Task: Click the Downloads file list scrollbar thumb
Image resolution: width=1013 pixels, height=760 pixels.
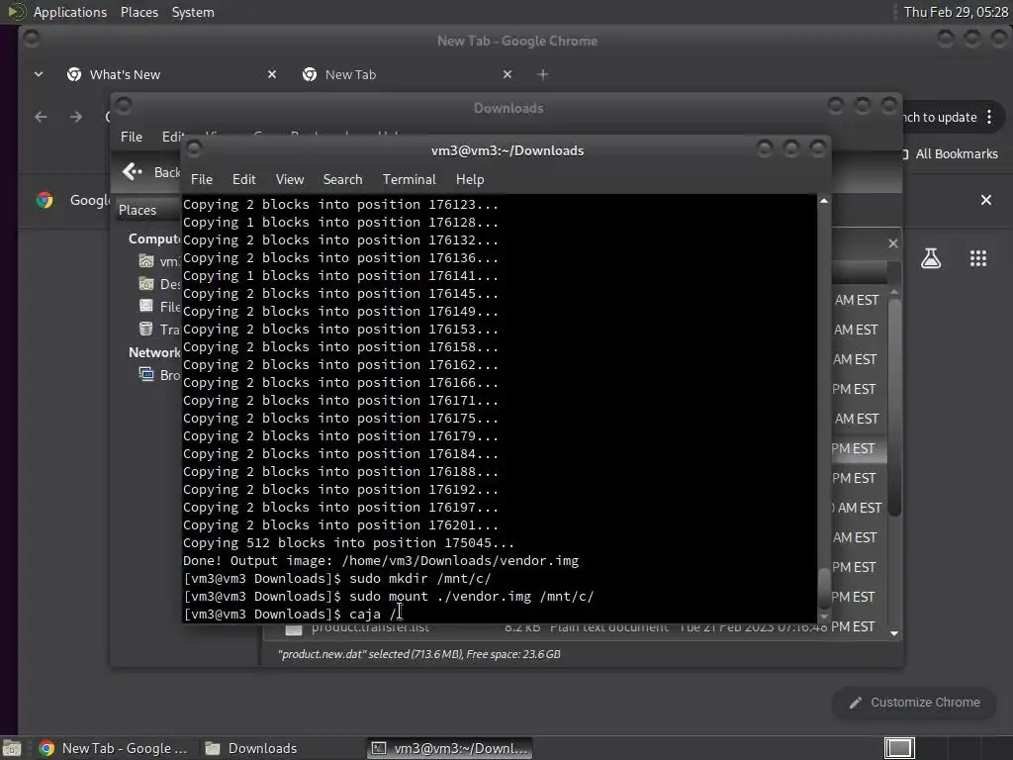Action: pos(894,409)
